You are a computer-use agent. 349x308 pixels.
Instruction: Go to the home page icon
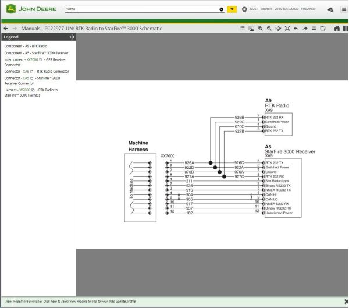pos(337,29)
